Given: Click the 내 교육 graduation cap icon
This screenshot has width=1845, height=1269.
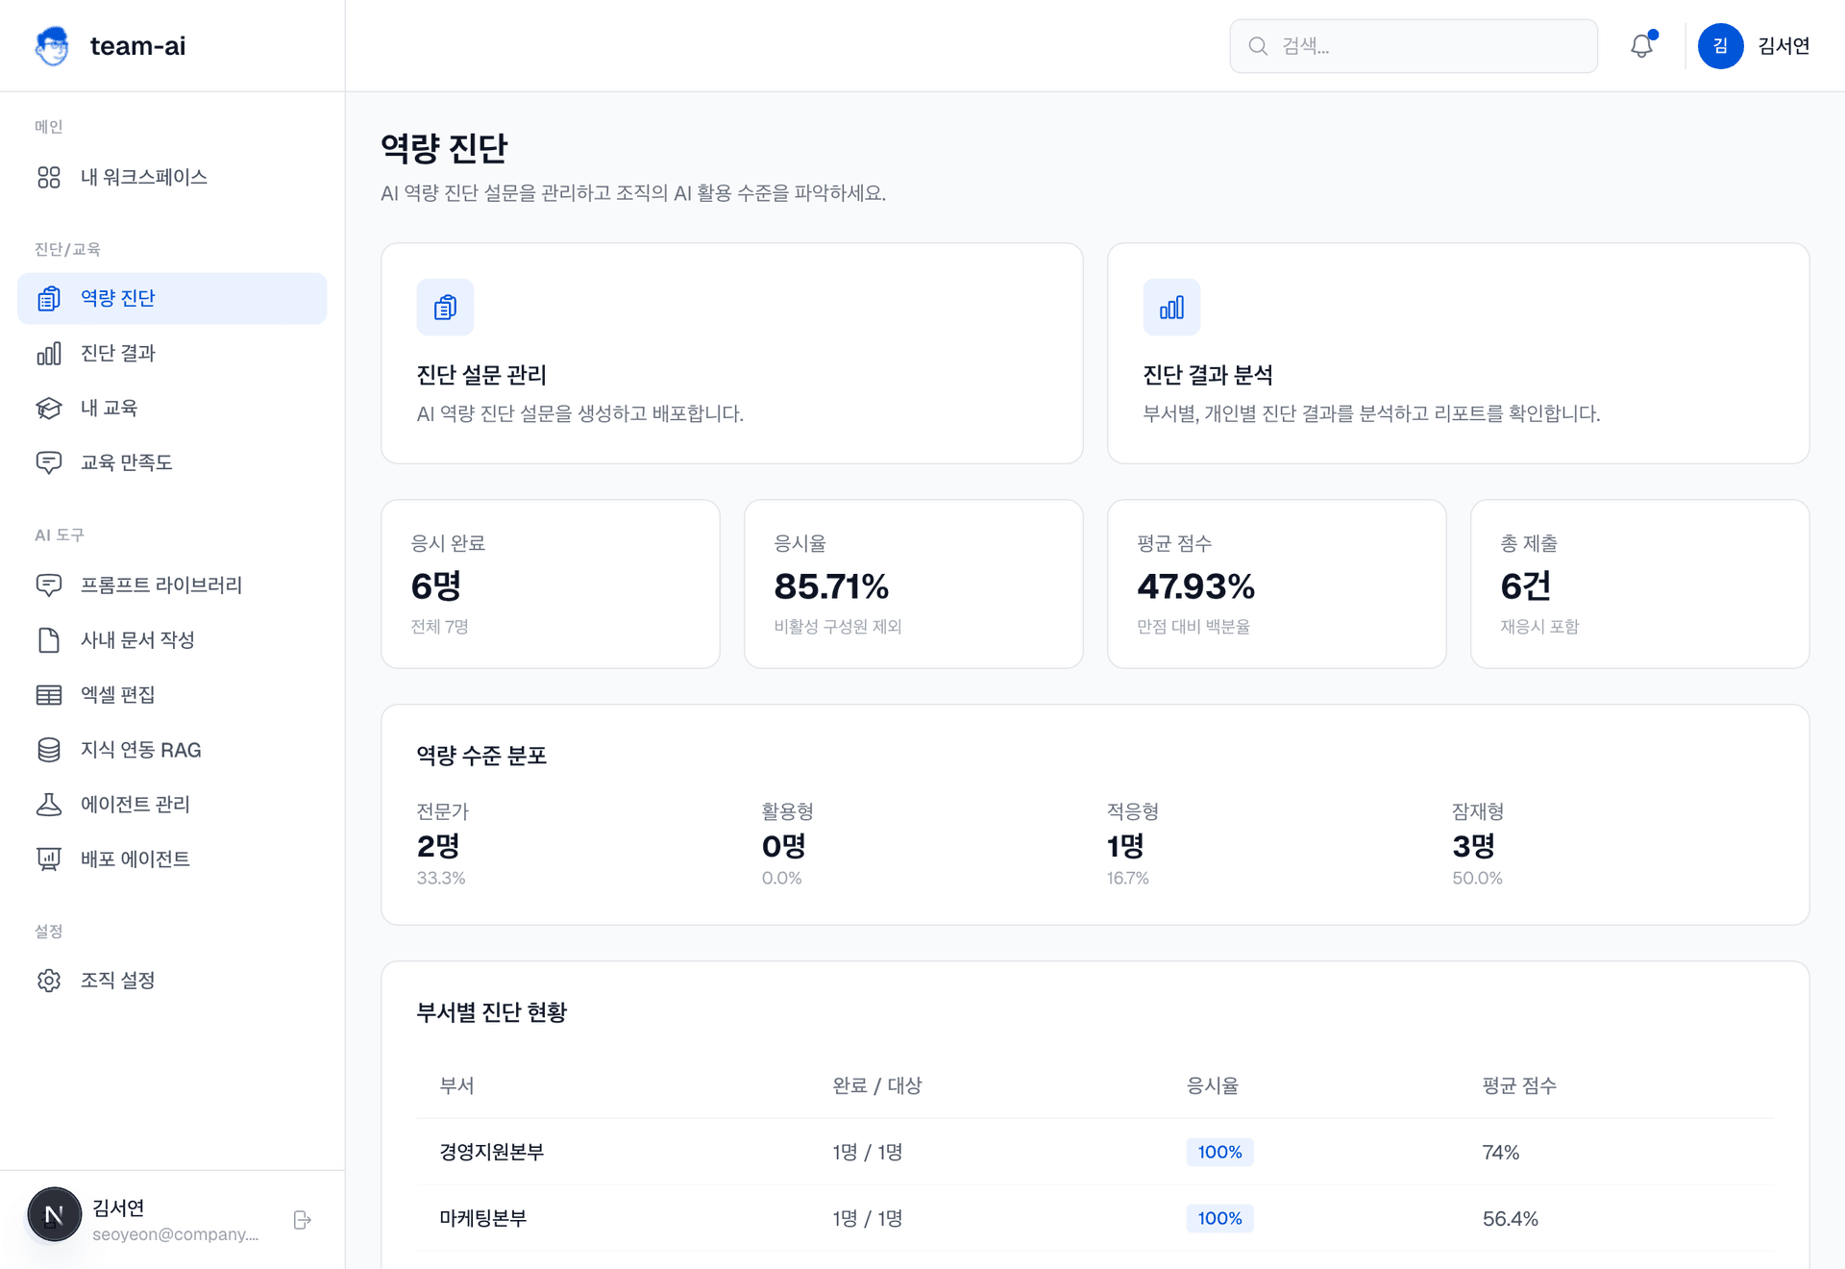Looking at the screenshot, I should pyautogui.click(x=49, y=408).
